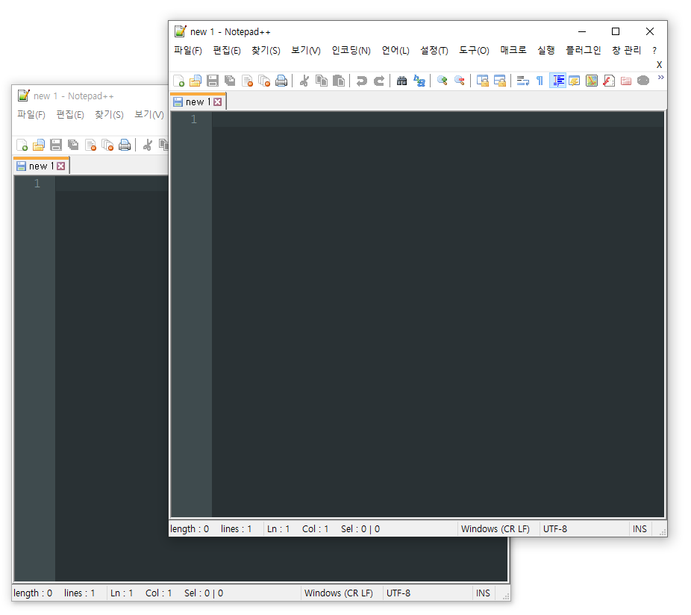
Task: Open the user defined language icon
Action: point(575,81)
